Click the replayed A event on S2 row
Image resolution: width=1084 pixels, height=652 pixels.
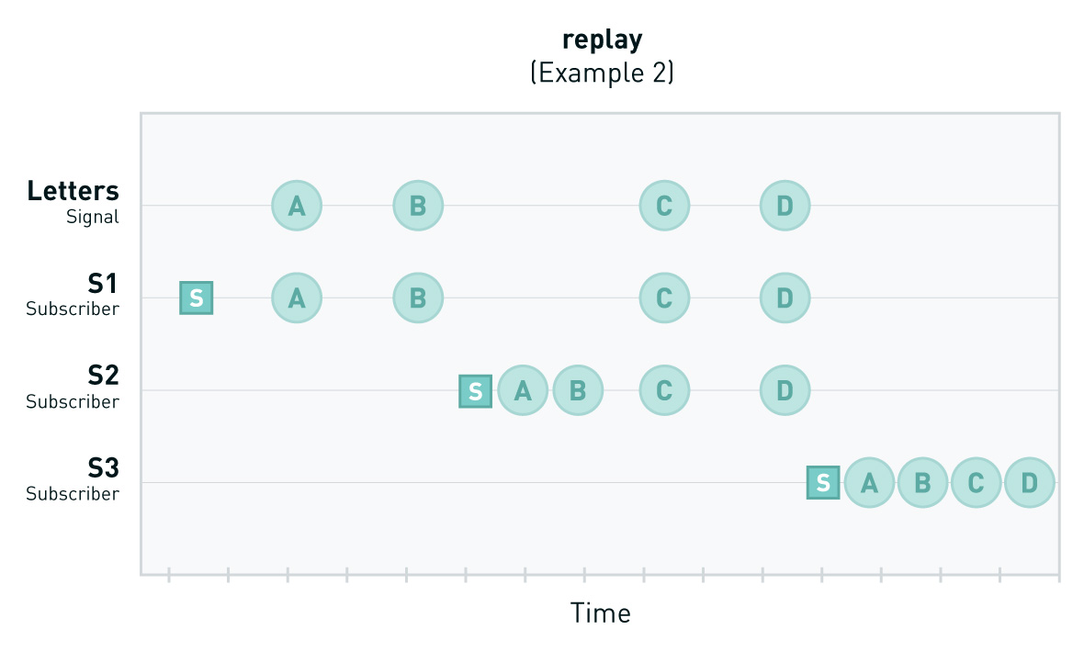(x=523, y=390)
